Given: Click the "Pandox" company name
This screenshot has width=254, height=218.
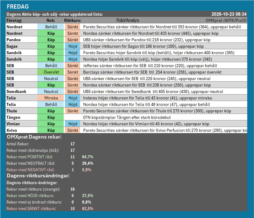Looking at the screenshot, I should (x=14, y=40).
